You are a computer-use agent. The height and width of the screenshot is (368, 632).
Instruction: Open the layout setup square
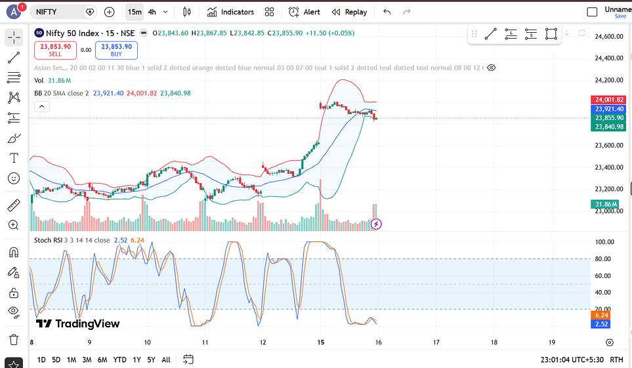click(x=592, y=12)
